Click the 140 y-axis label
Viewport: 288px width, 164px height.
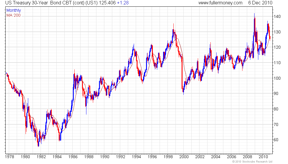point(277,16)
